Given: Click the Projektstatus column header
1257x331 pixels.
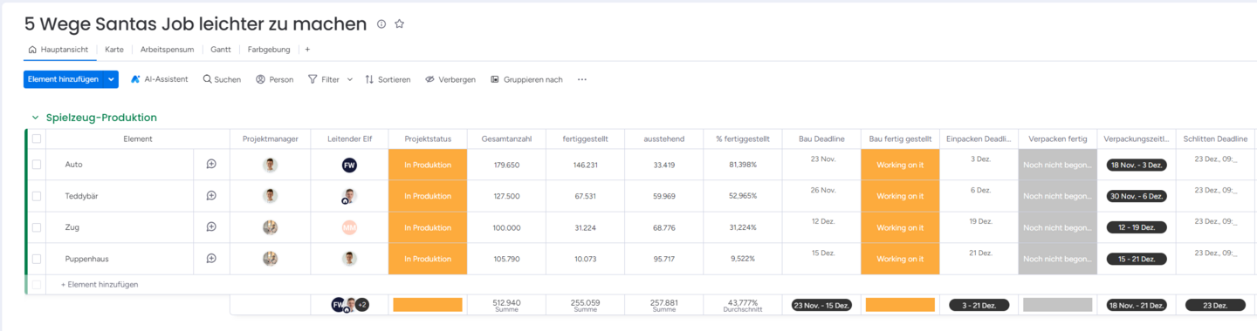Looking at the screenshot, I should tap(428, 138).
